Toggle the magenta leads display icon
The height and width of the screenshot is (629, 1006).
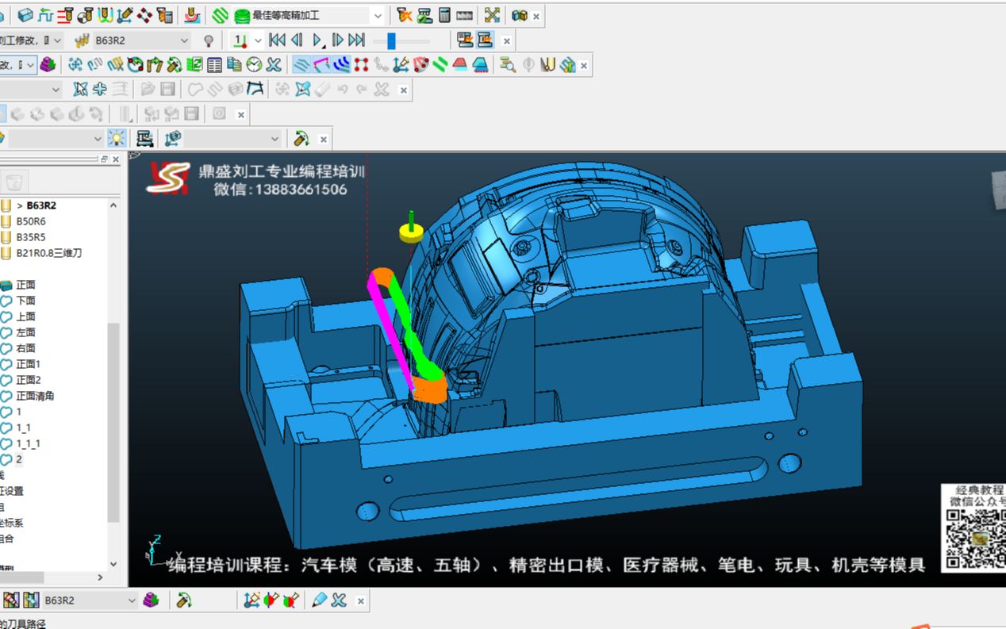(x=321, y=65)
